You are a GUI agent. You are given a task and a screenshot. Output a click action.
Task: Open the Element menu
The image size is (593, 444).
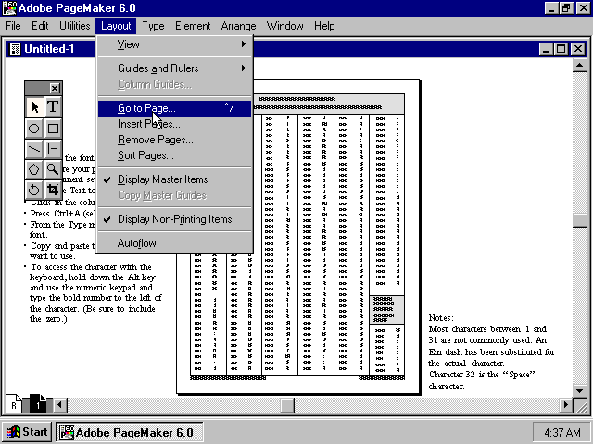click(193, 26)
